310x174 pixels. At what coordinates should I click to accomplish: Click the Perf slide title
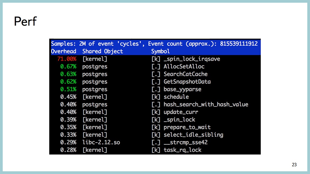(25, 21)
